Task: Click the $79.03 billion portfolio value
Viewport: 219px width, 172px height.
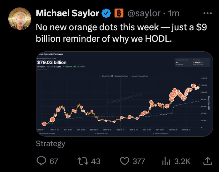Action: pyautogui.click(x=52, y=62)
